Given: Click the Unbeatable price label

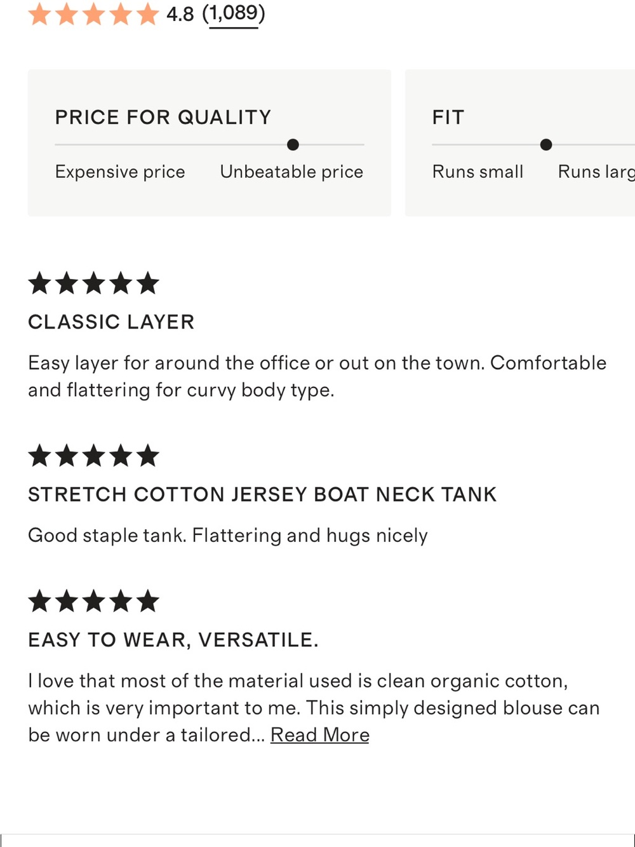Looking at the screenshot, I should (x=291, y=172).
